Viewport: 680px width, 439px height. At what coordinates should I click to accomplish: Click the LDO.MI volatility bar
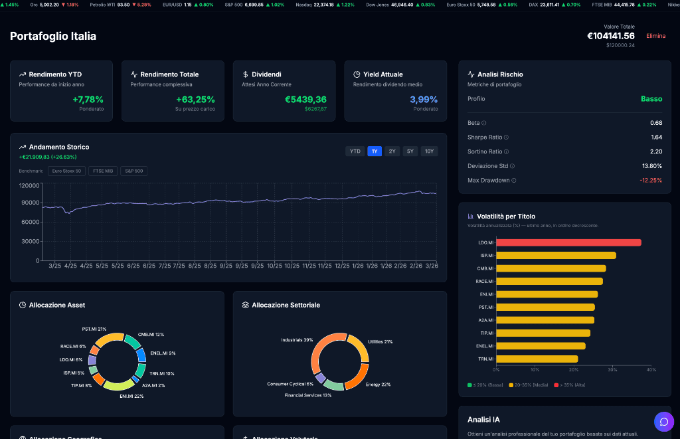coord(568,242)
